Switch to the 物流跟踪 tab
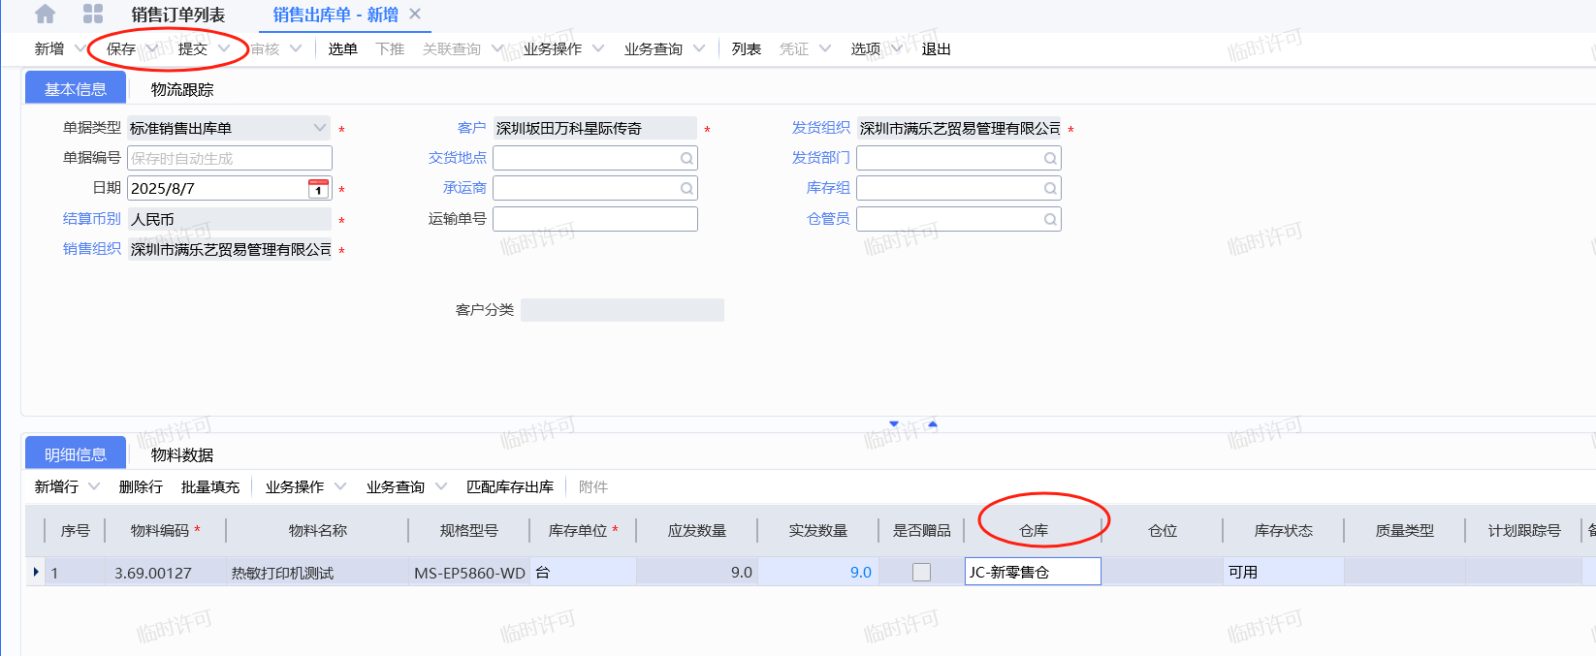Screen dimensions: 1596x656 click(182, 89)
